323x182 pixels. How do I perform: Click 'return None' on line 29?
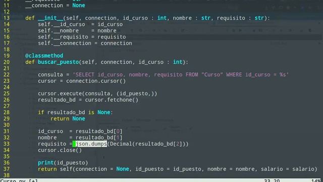(68, 119)
